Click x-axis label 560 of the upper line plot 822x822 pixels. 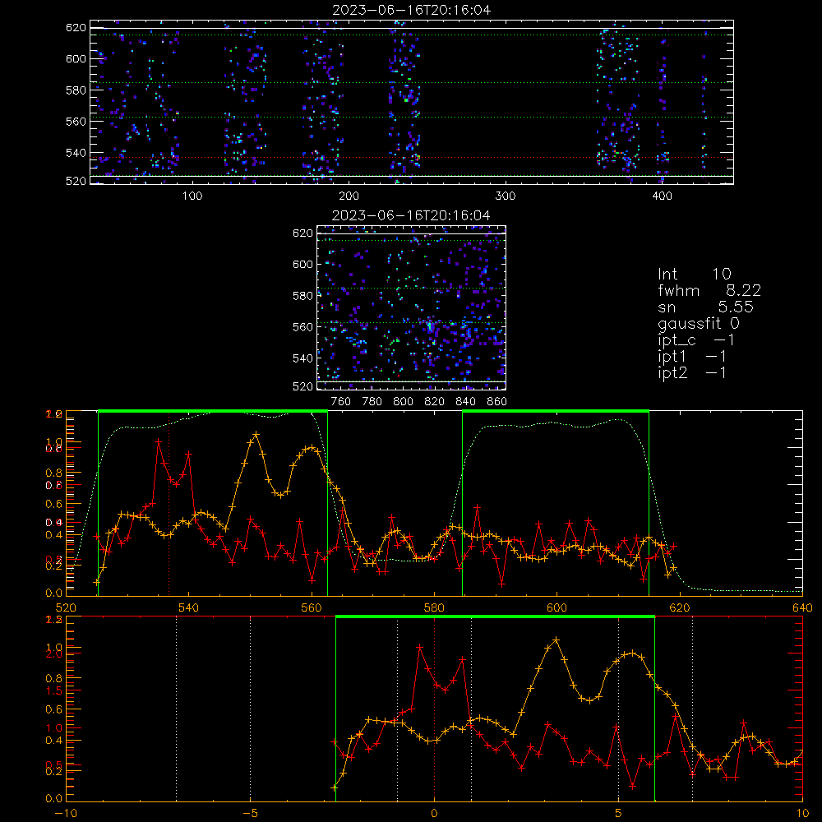312,608
